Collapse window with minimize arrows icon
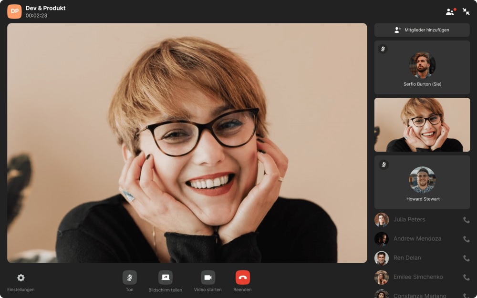 [466, 12]
